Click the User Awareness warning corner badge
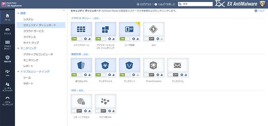 pyautogui.click(x=138, y=24)
